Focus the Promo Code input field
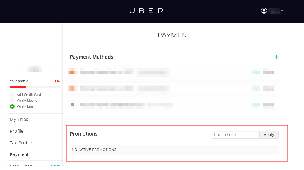The height and width of the screenshot is (170, 304). point(235,135)
